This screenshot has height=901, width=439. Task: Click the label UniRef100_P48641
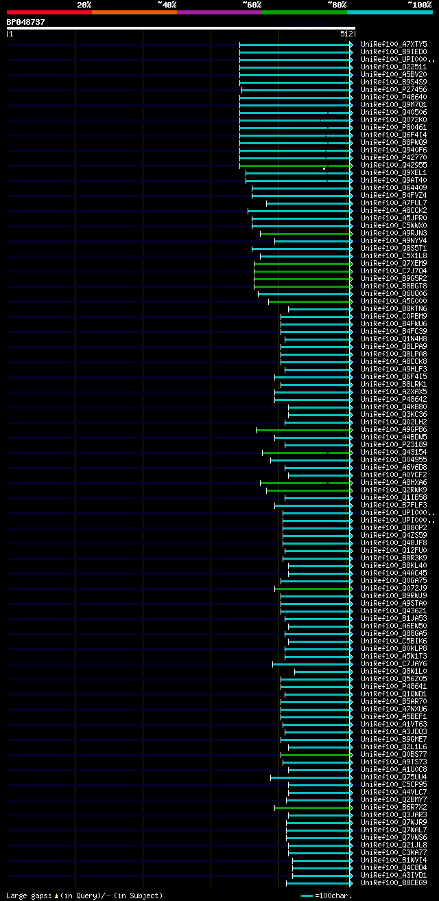point(394,686)
